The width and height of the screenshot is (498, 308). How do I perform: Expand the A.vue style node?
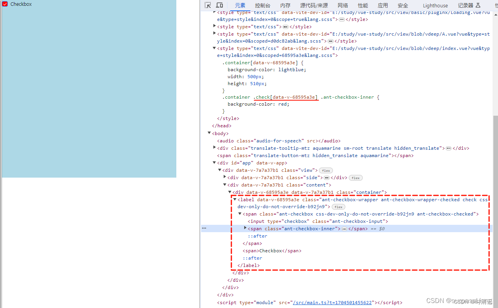pos(215,33)
